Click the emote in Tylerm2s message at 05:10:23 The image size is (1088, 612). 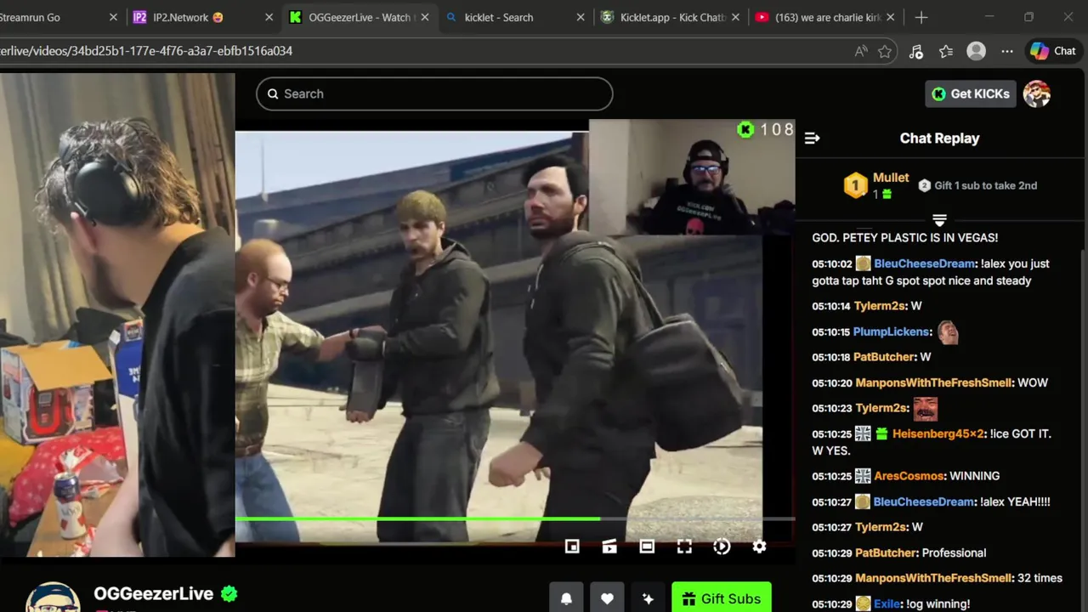point(925,408)
